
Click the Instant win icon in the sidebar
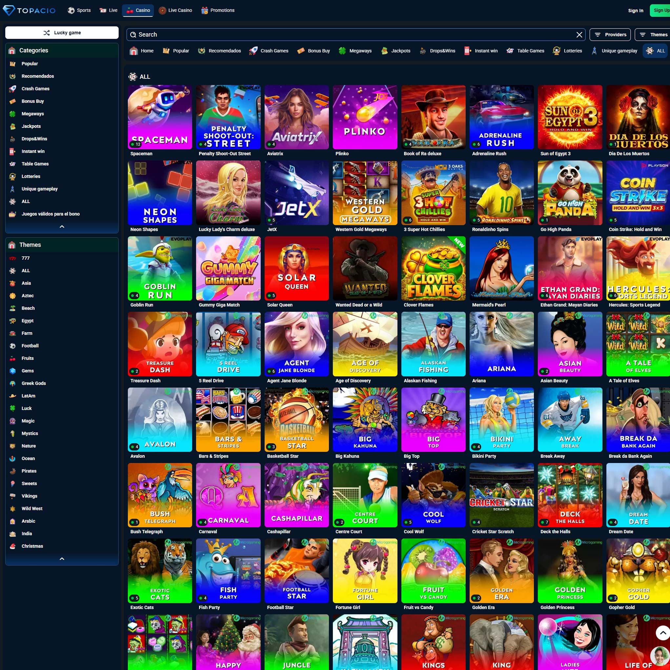(x=12, y=151)
